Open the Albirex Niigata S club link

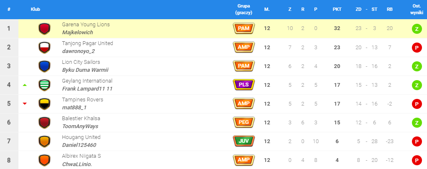(81, 156)
